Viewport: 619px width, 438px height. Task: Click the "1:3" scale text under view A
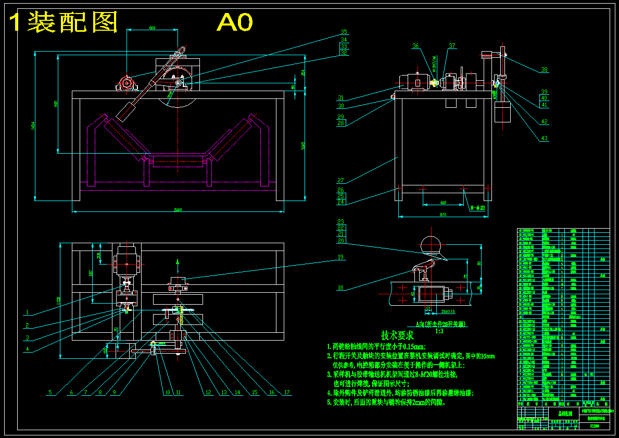438,331
